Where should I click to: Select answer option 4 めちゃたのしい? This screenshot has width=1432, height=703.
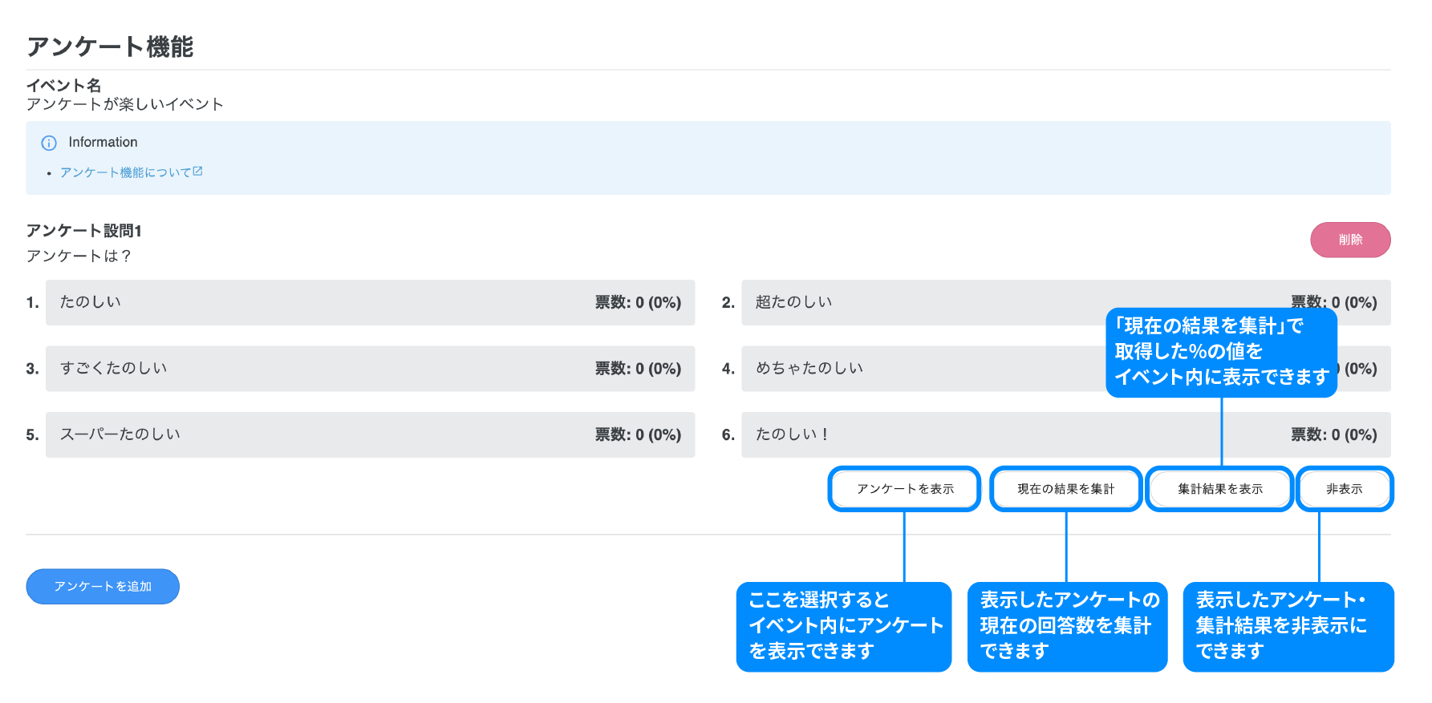pyautogui.click(x=923, y=369)
